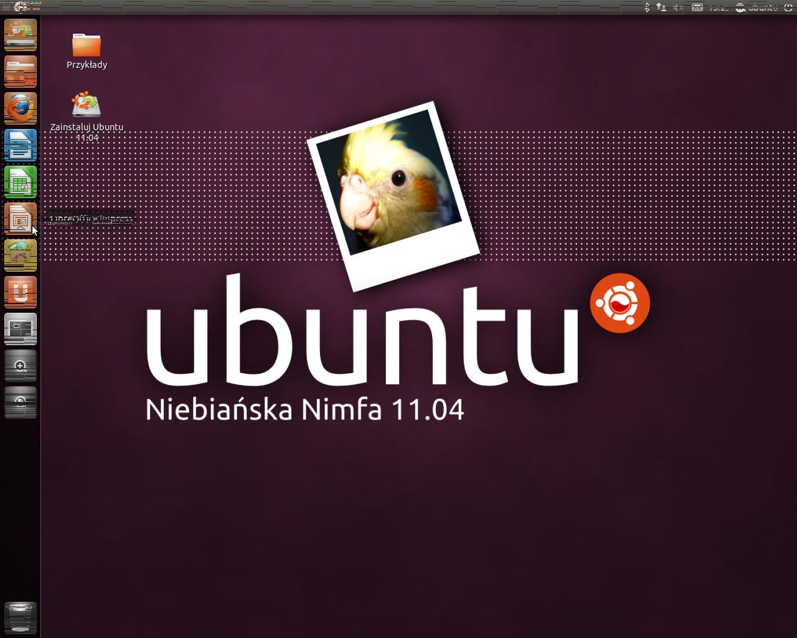Open the Home Folder launcher icon

[21, 72]
